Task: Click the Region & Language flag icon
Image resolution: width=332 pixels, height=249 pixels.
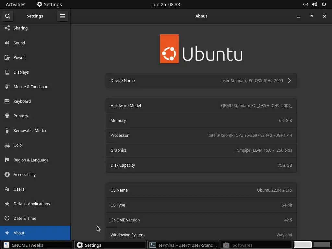Action: [x=7, y=160]
